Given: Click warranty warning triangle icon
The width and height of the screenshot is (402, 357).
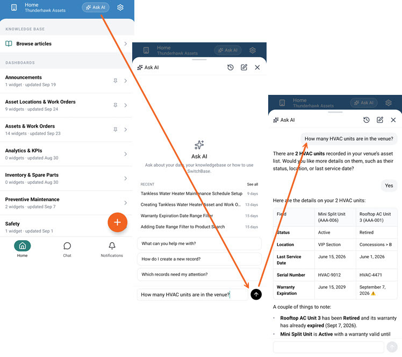Looking at the screenshot, I should [374, 293].
